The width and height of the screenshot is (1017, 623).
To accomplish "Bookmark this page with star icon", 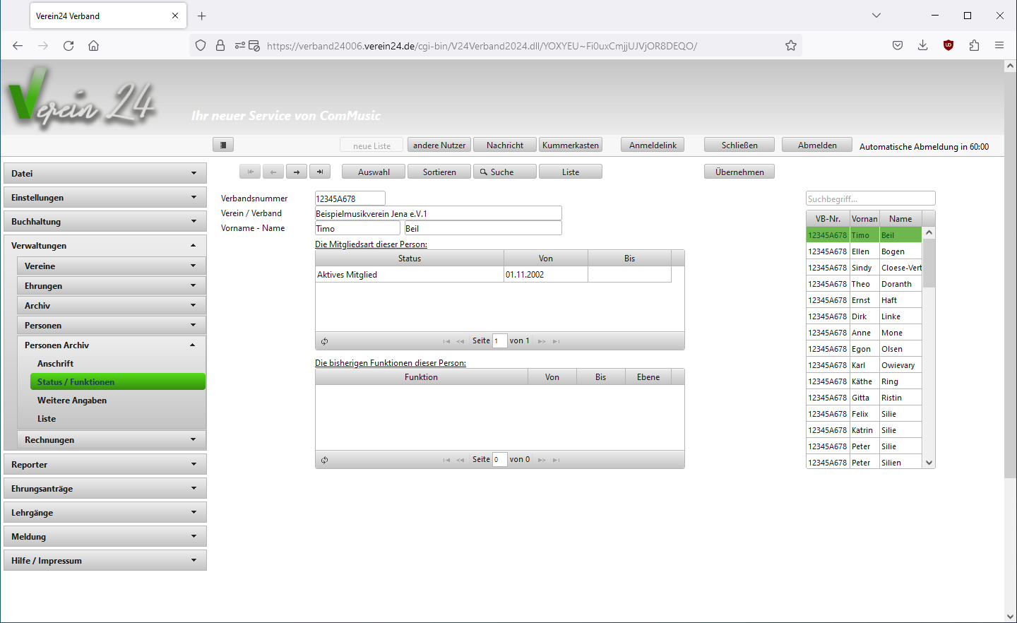I will (x=791, y=46).
